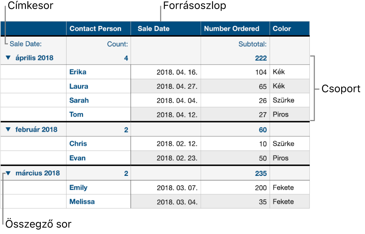
Task: Click the cell with date 2018. 04. 27.
Action: (x=166, y=86)
